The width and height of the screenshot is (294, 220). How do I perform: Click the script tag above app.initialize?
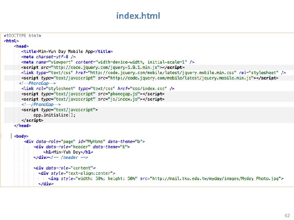(60, 110)
